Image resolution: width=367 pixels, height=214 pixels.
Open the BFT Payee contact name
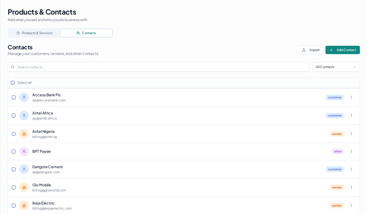42,151
